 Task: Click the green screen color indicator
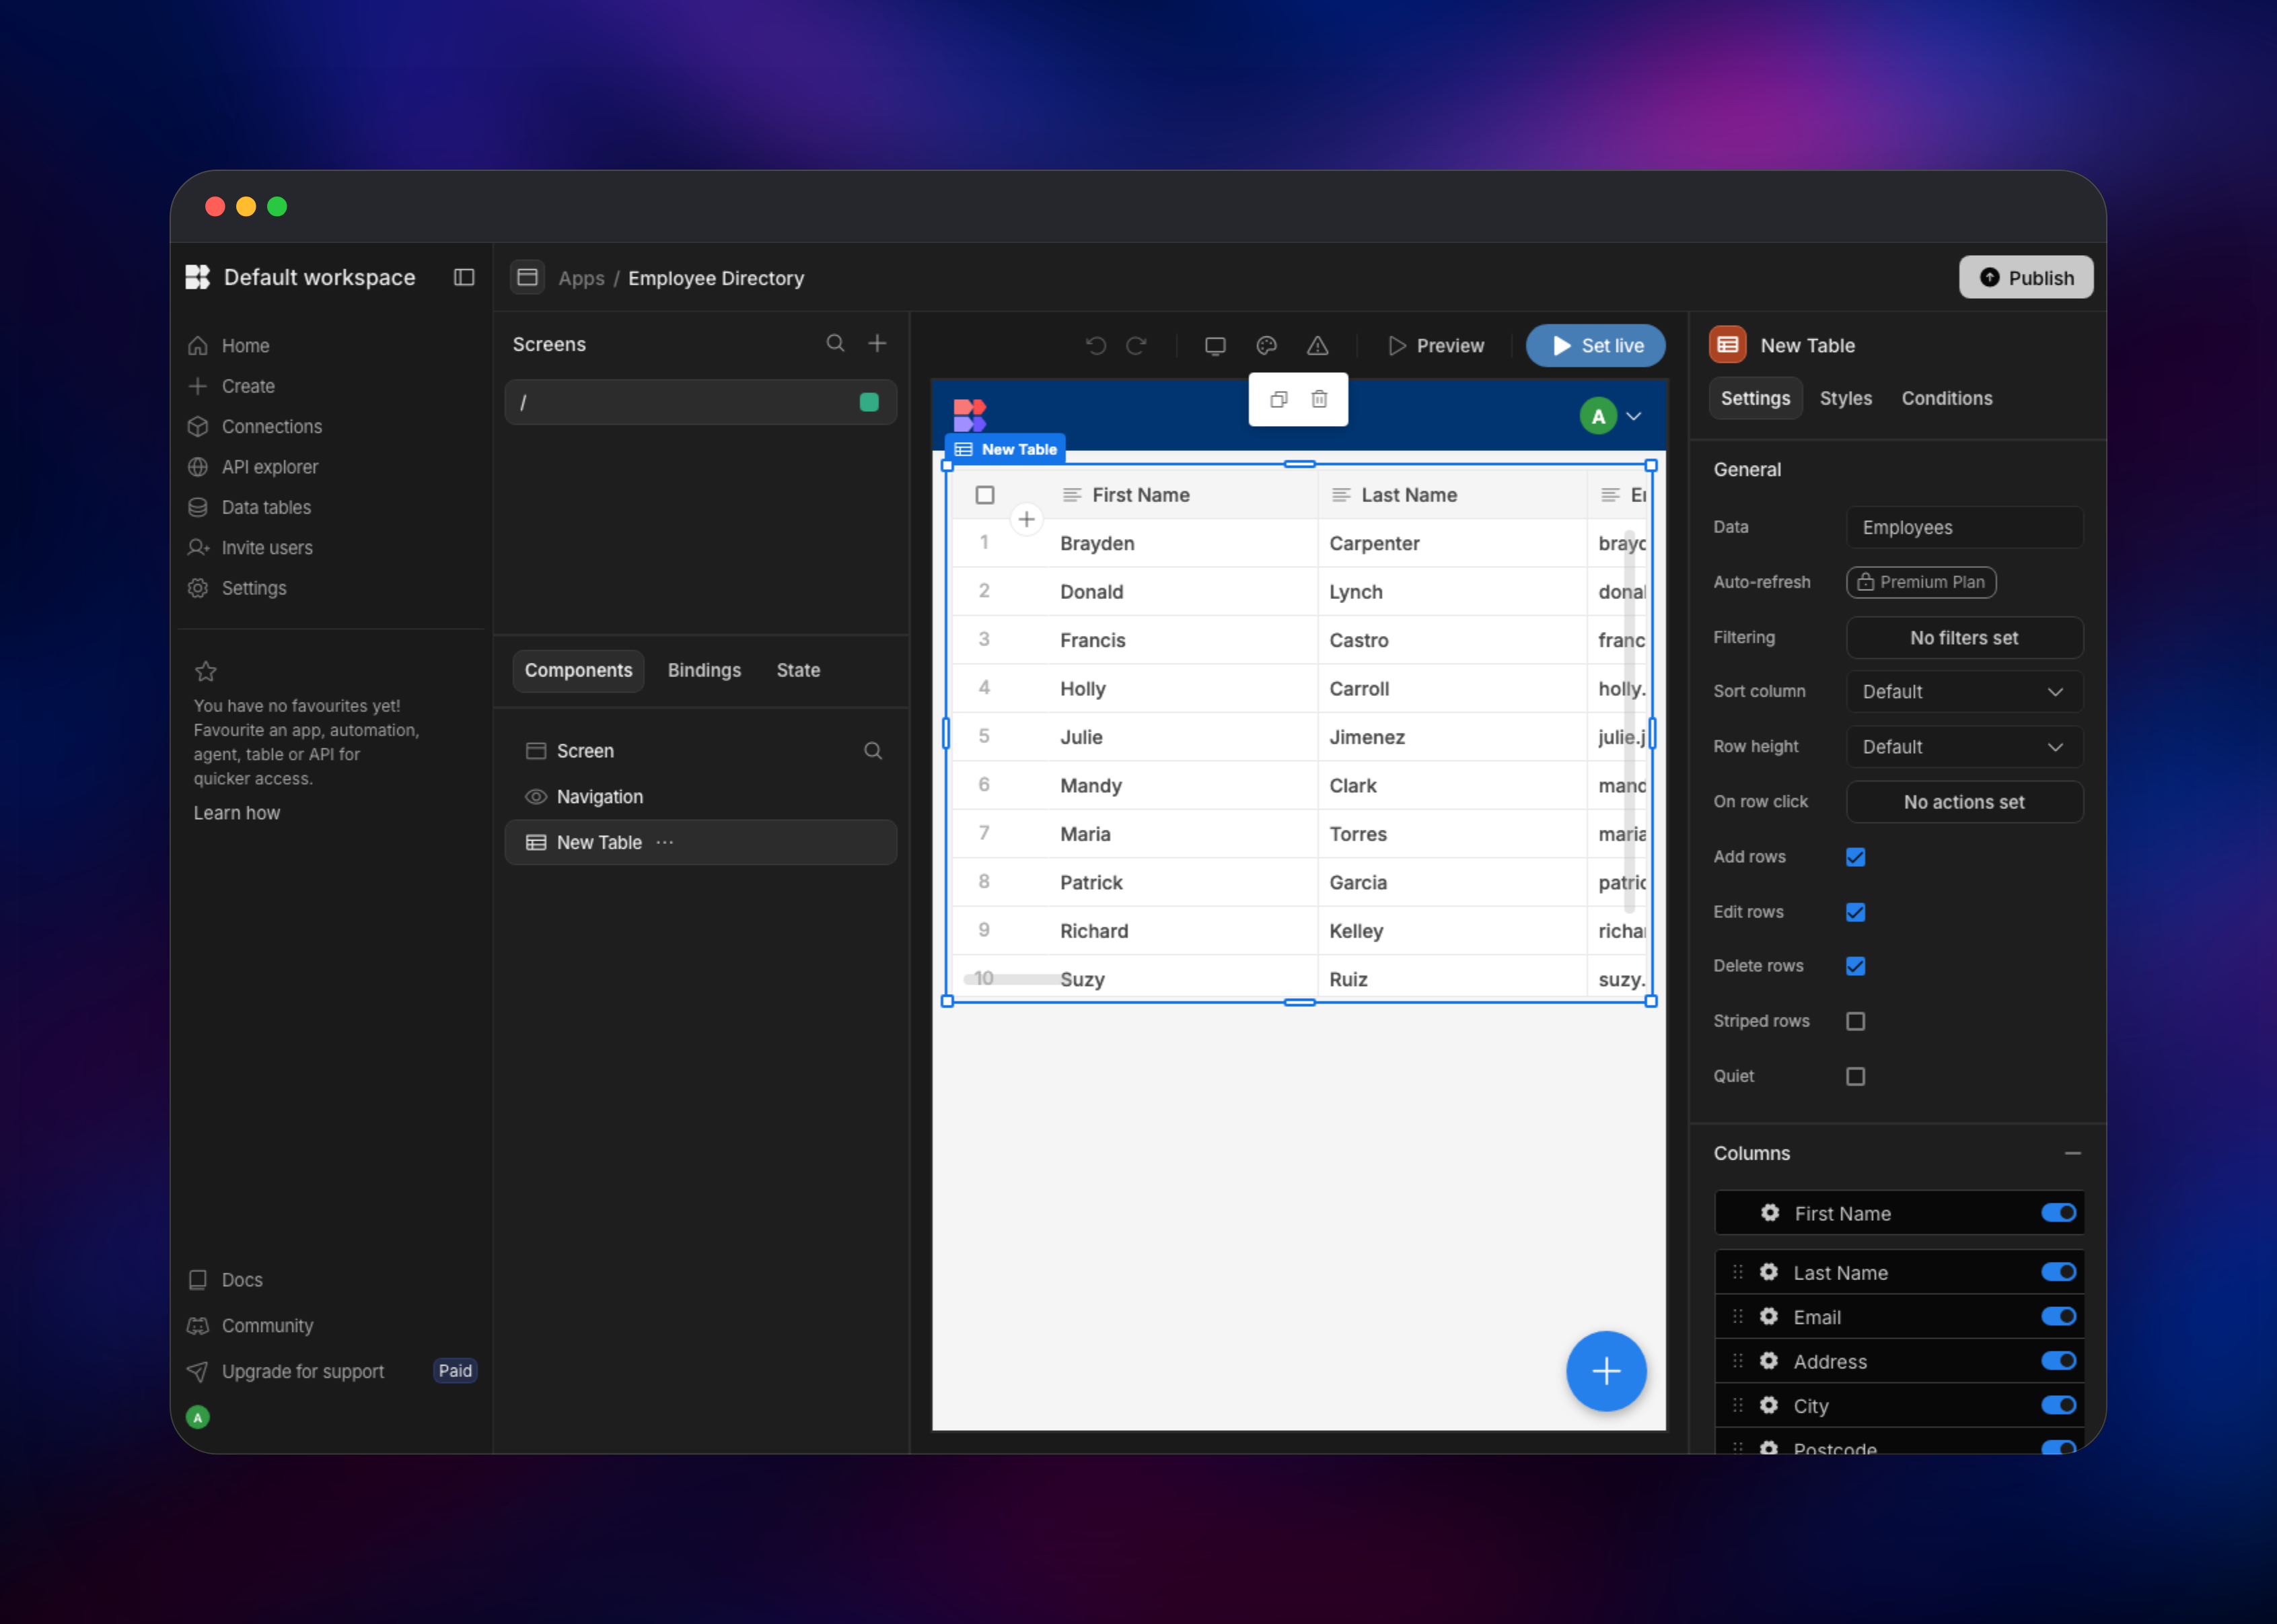[x=869, y=402]
